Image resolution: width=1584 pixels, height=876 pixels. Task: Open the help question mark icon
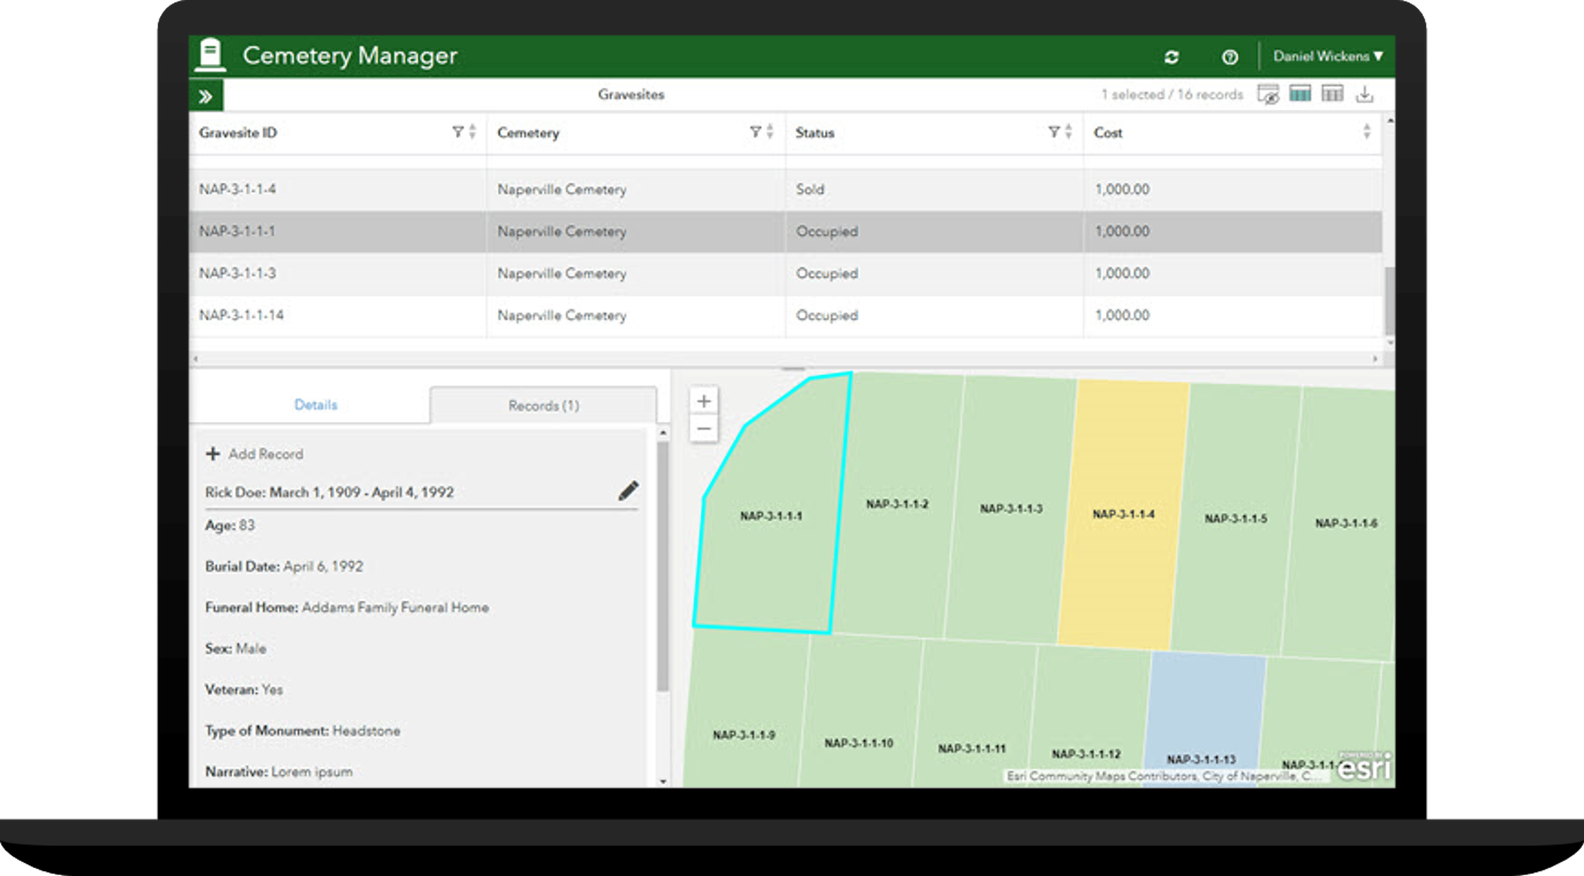click(1229, 57)
